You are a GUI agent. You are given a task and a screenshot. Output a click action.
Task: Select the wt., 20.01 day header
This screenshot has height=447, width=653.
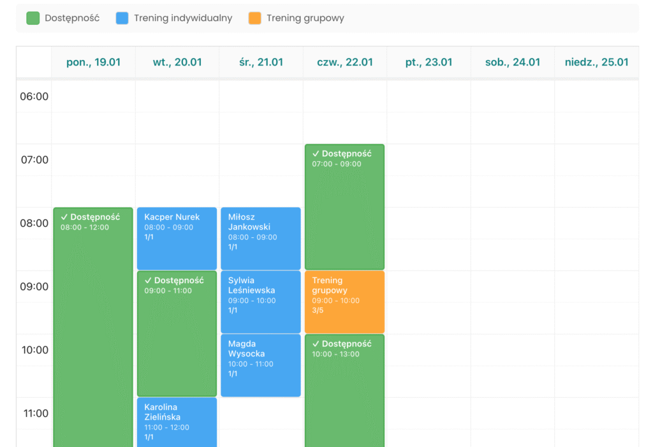pyautogui.click(x=177, y=62)
